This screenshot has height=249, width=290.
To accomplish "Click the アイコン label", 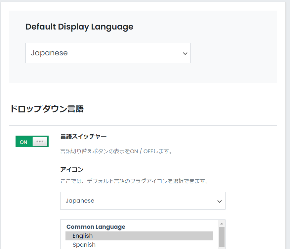I will click(72, 169).
